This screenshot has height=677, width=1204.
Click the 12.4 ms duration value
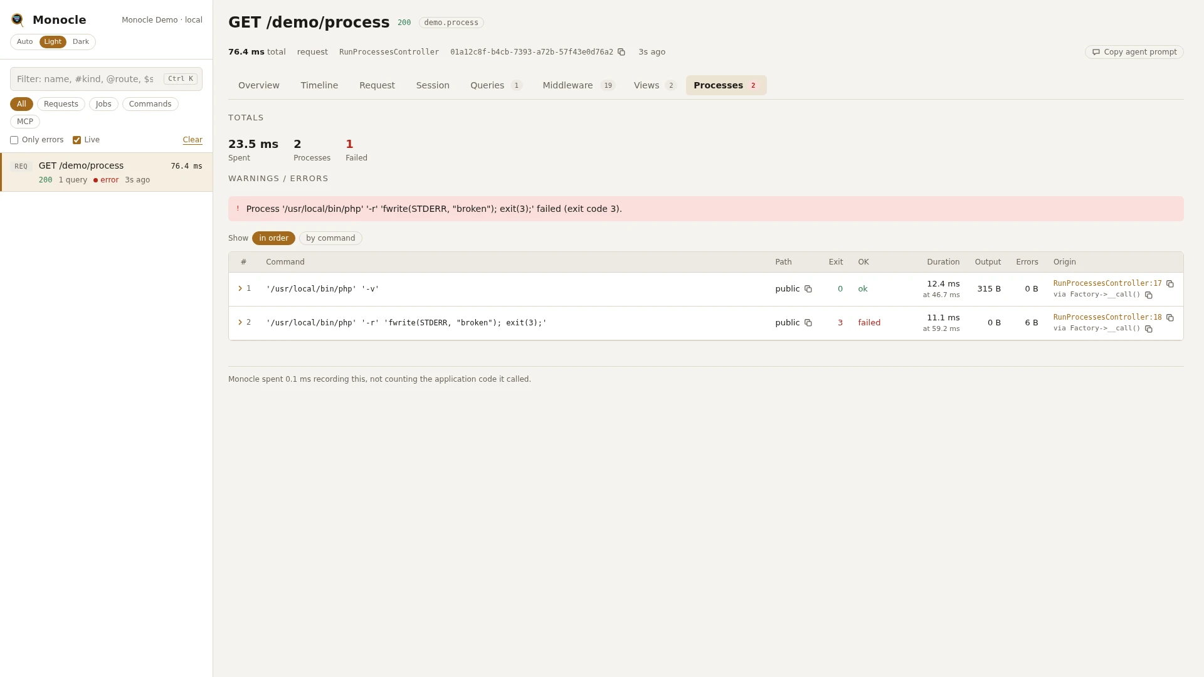[x=943, y=284]
